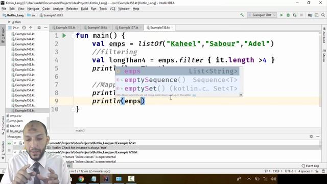Open the File menu
This screenshot has height=184, width=327.
[x=4, y=9]
